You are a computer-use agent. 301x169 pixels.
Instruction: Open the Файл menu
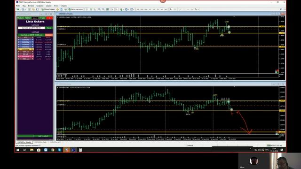18,6
